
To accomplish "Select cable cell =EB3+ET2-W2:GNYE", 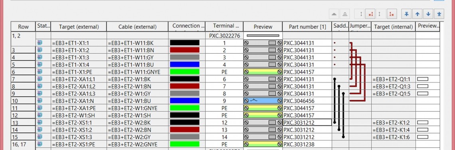I will click(x=137, y=144).
